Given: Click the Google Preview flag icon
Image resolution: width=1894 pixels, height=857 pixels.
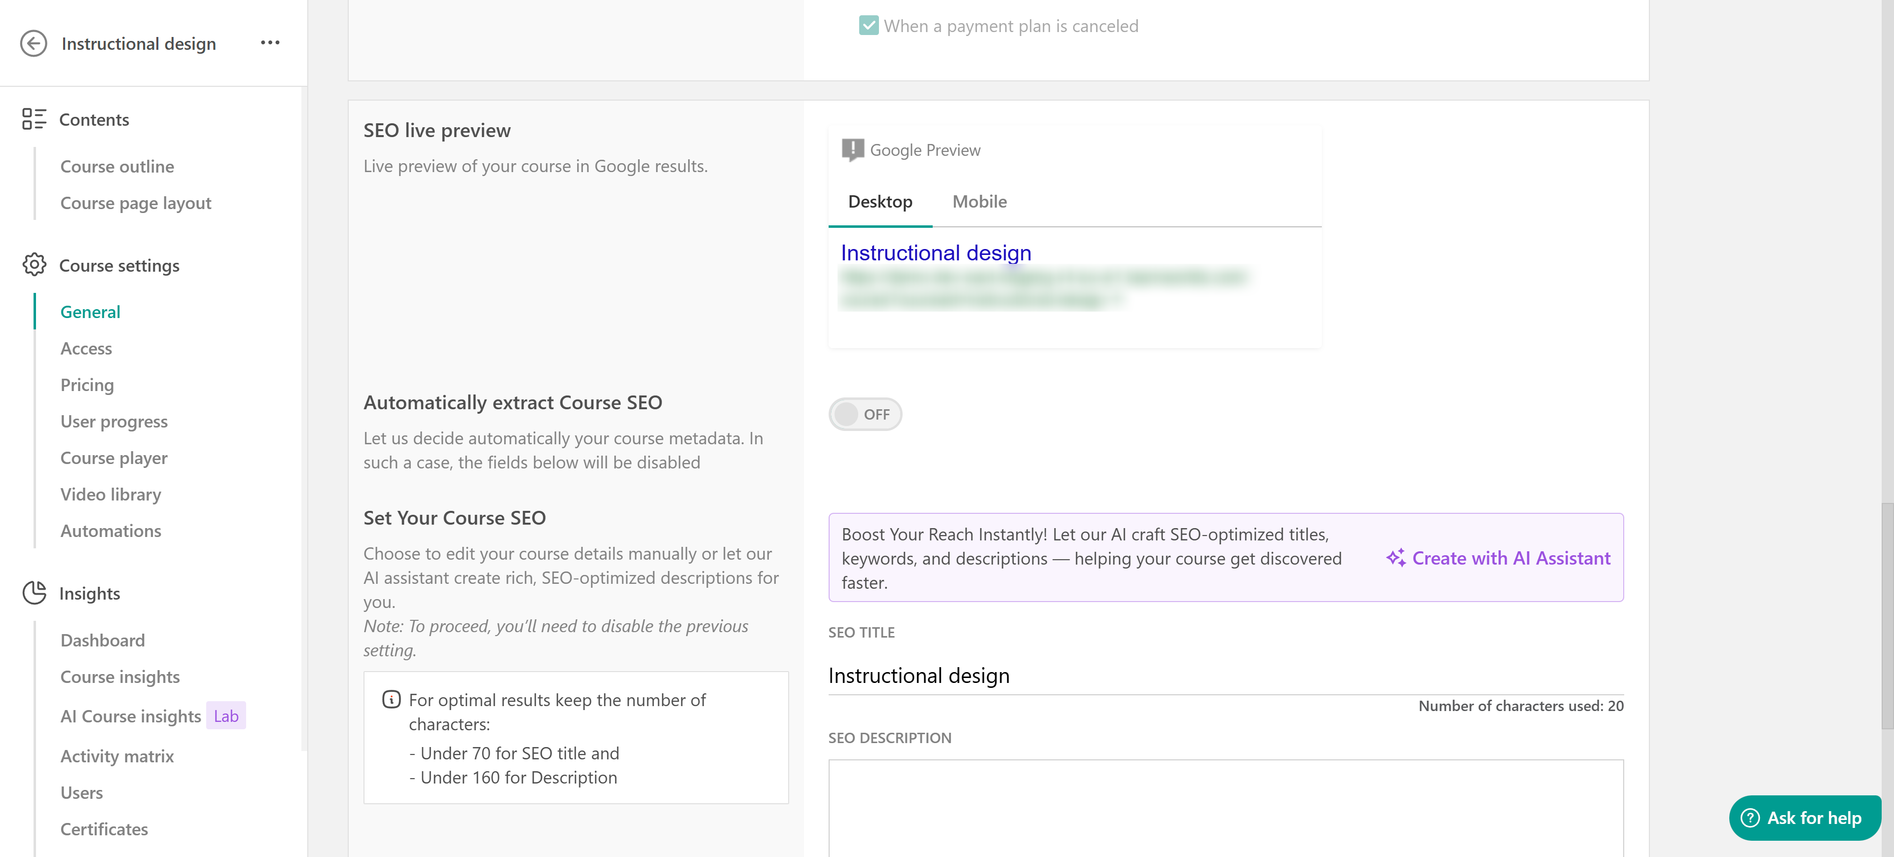Looking at the screenshot, I should tap(852, 149).
